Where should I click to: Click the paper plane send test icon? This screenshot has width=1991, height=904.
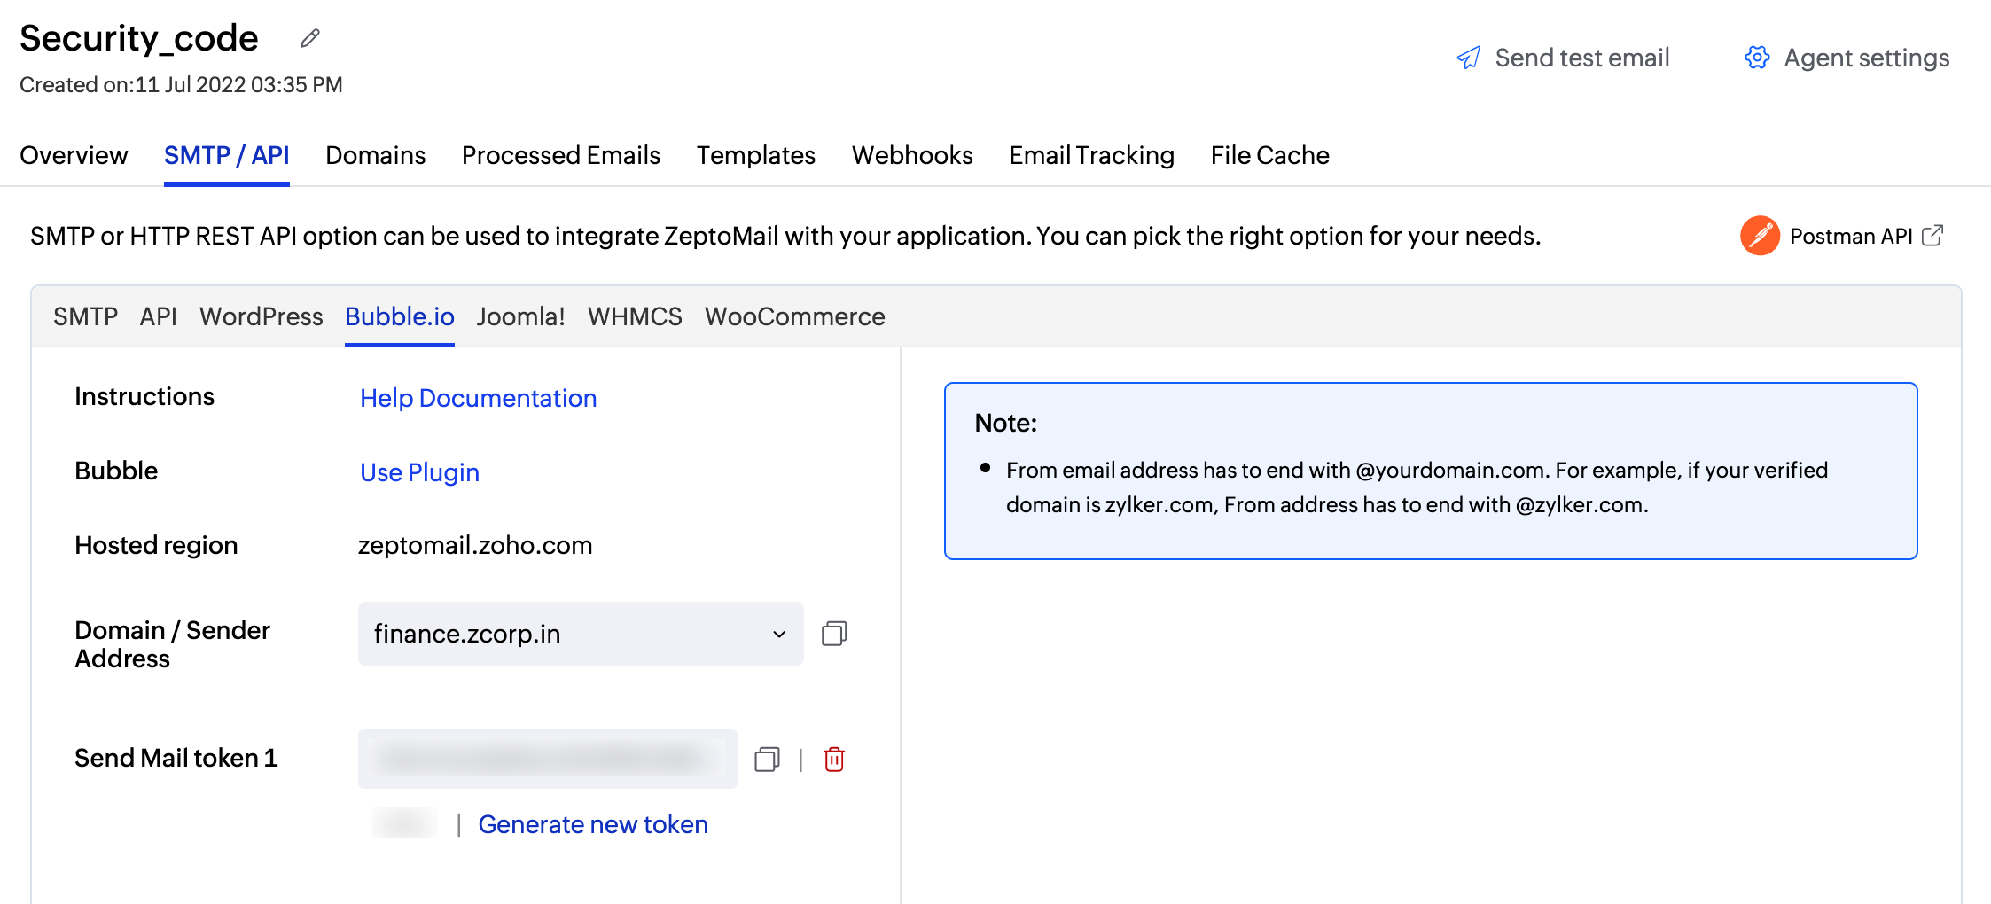click(x=1469, y=58)
